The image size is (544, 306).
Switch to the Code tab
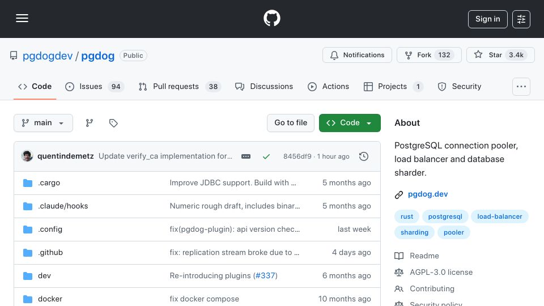click(x=35, y=86)
